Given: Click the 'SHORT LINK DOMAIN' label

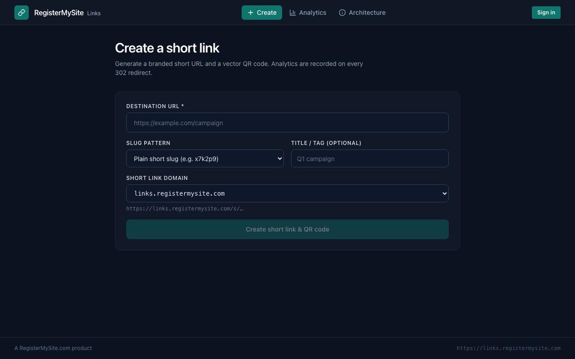Looking at the screenshot, I should 157,178.
